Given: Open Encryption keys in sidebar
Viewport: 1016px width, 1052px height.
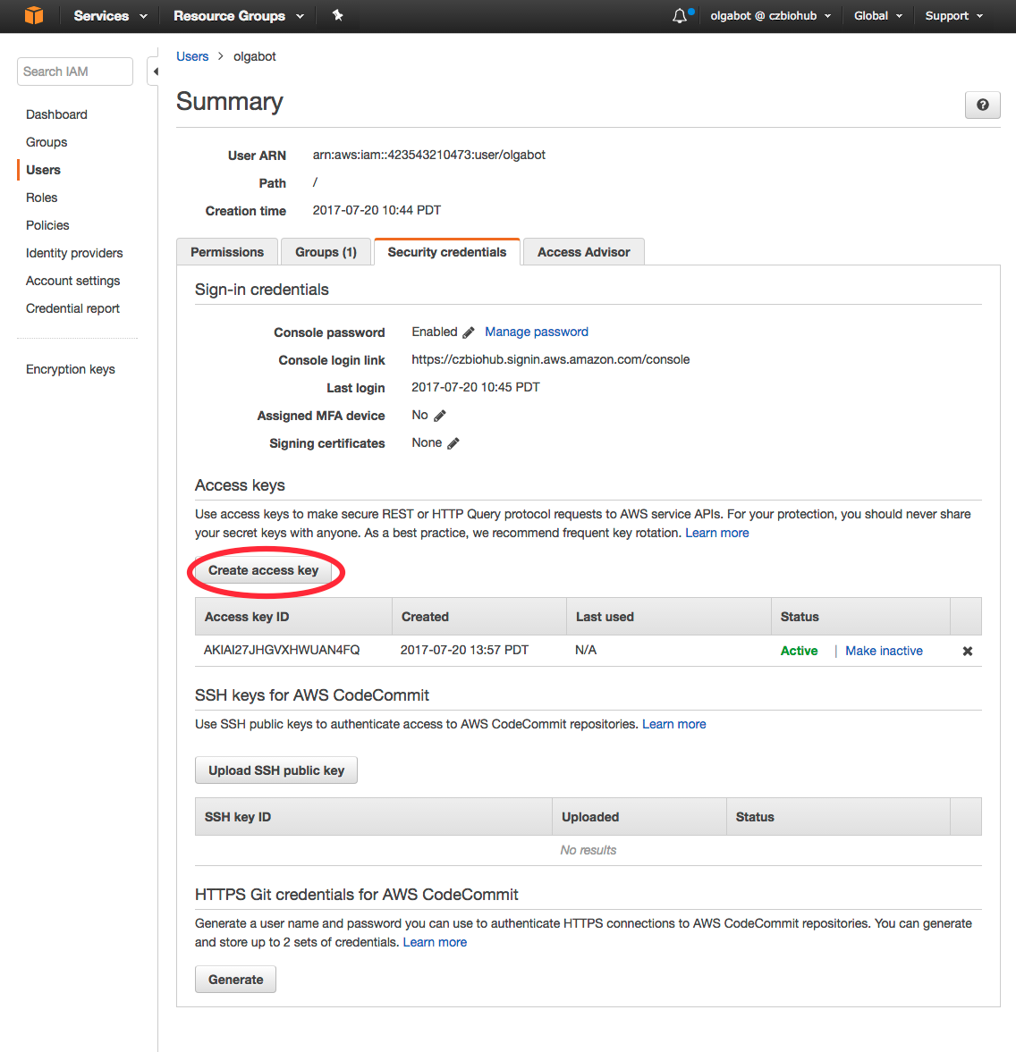Looking at the screenshot, I should pos(71,369).
